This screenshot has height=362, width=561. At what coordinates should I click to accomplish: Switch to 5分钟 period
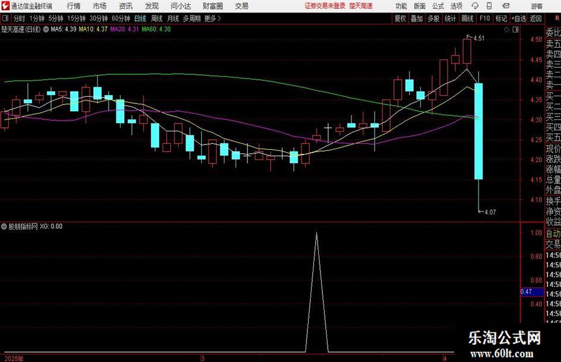coord(56,18)
